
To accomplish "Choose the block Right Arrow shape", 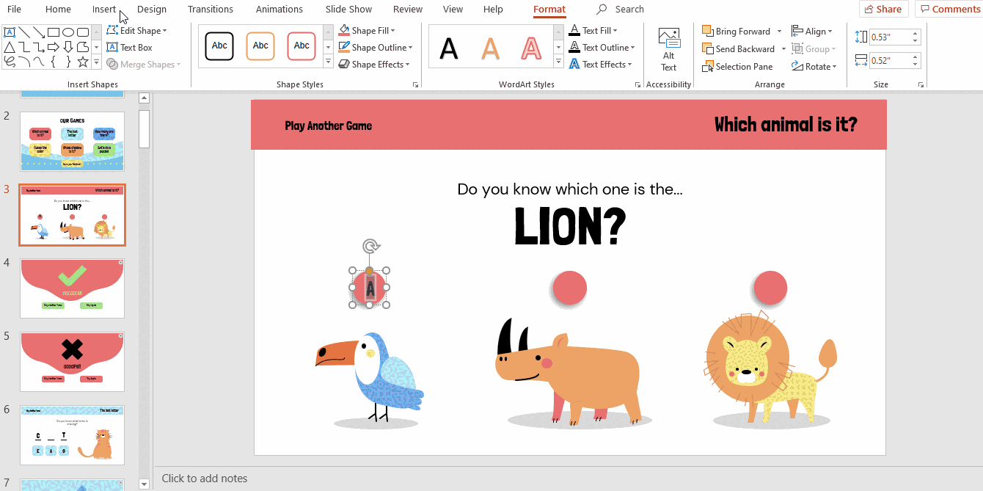I will pos(54,47).
